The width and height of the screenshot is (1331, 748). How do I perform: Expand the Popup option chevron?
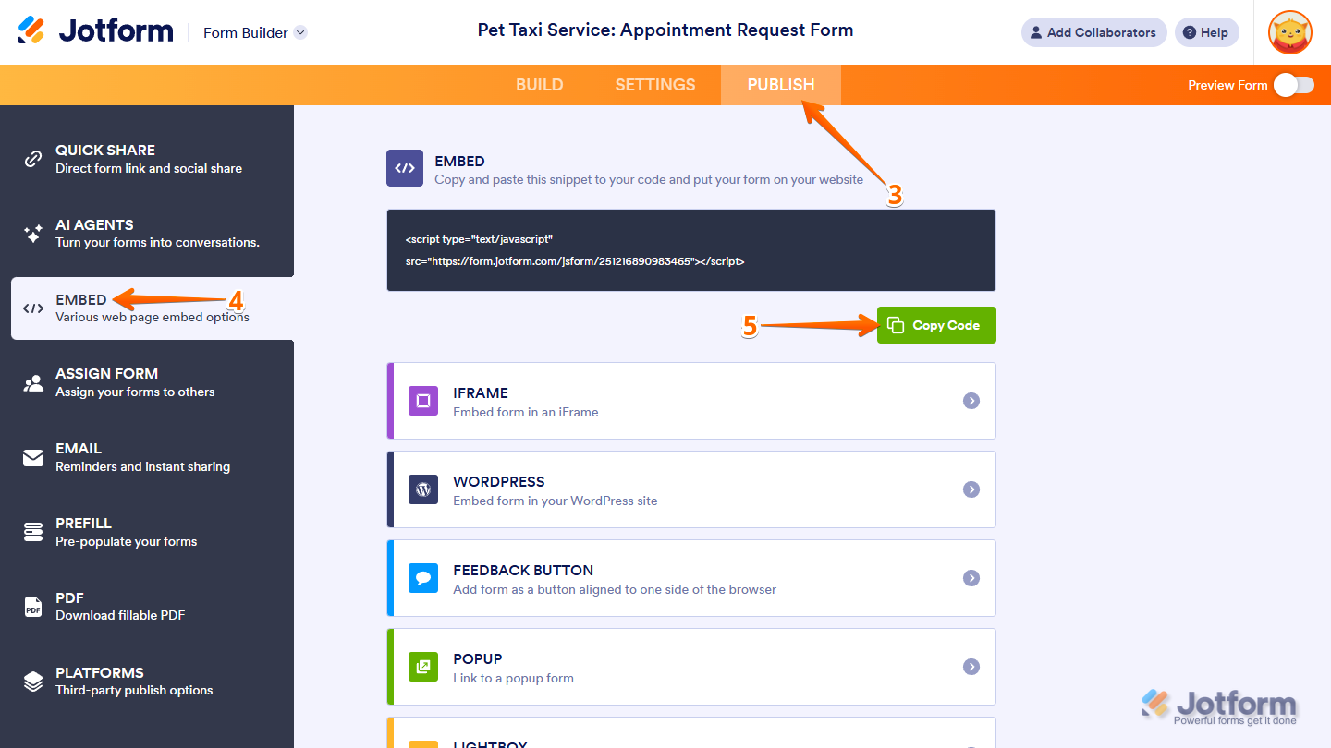coord(971,667)
